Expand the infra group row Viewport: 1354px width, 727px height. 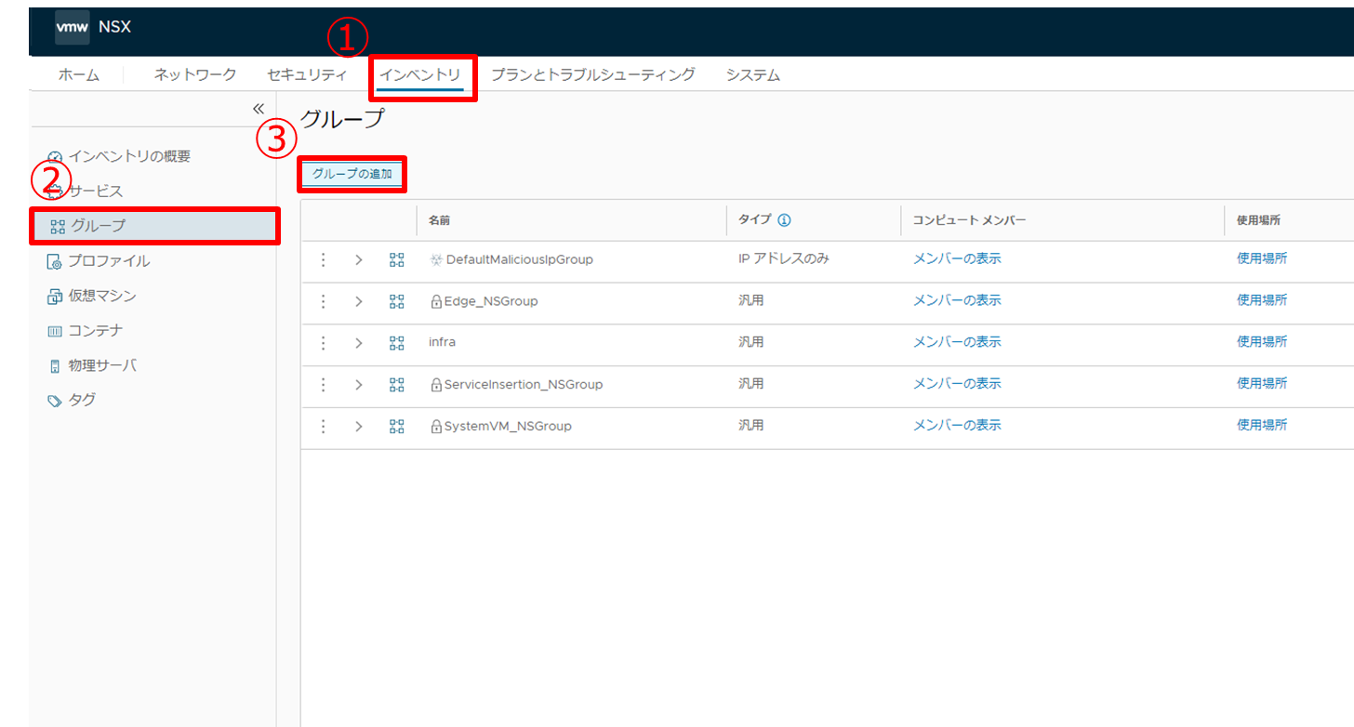359,343
